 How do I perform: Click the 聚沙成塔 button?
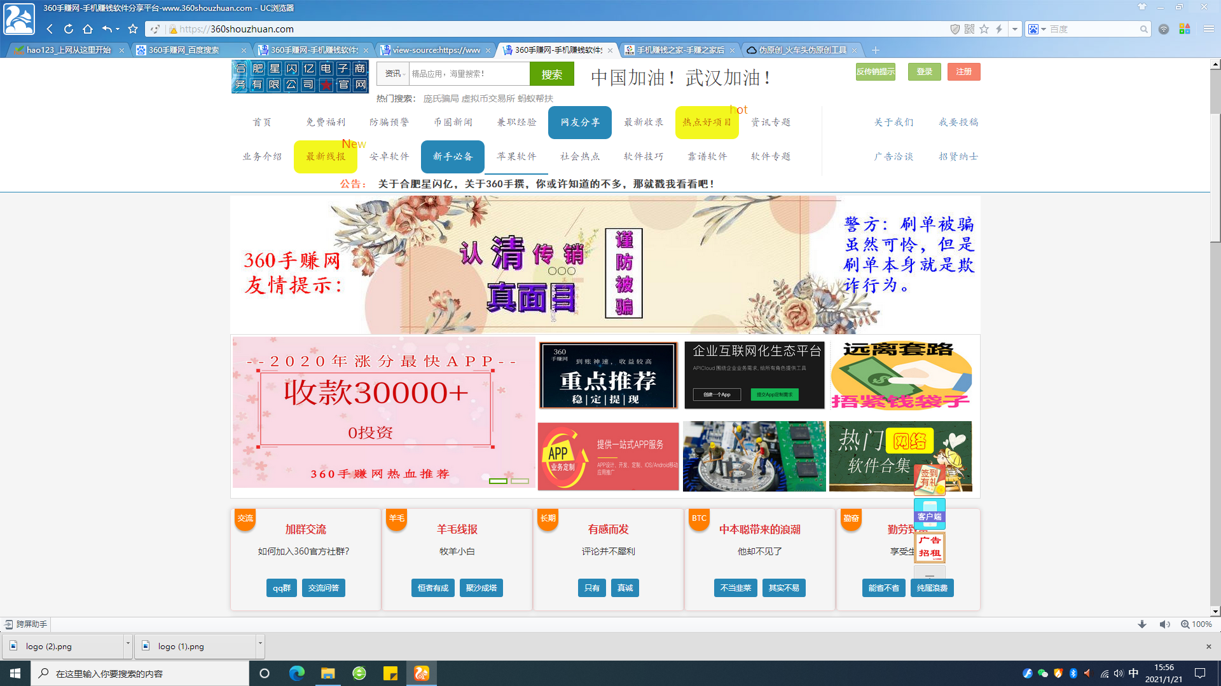pos(481,588)
